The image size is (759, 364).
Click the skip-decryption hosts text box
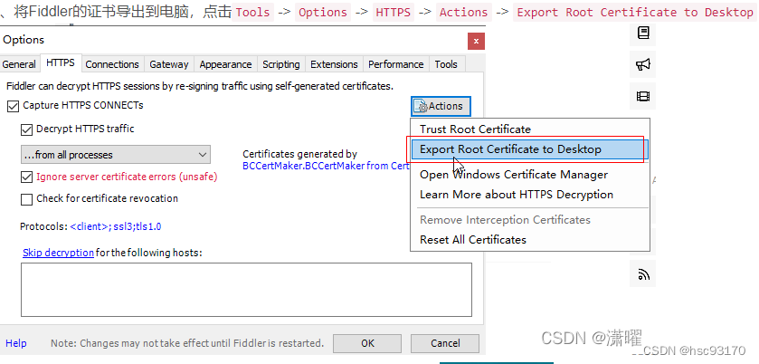(246, 289)
